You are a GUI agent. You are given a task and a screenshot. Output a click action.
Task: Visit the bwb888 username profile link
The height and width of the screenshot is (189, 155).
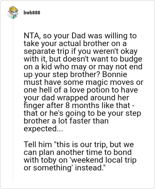[32, 13]
